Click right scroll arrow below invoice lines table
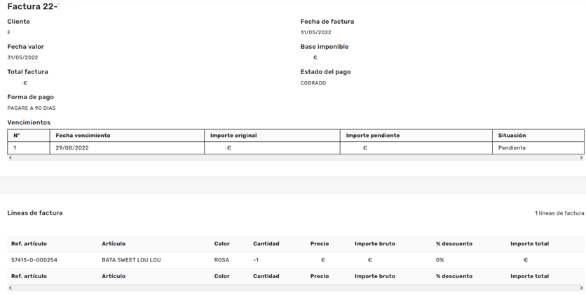 [x=581, y=288]
